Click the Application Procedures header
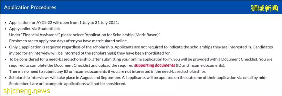This screenshot has width=282, height=96. coord(30,8)
